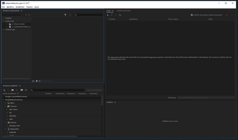Switch media browser to list view
This screenshot has width=238, height=140.
coord(33,81)
